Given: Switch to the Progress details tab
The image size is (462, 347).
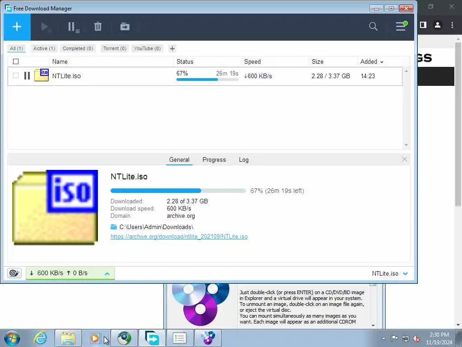Looking at the screenshot, I should [x=214, y=159].
